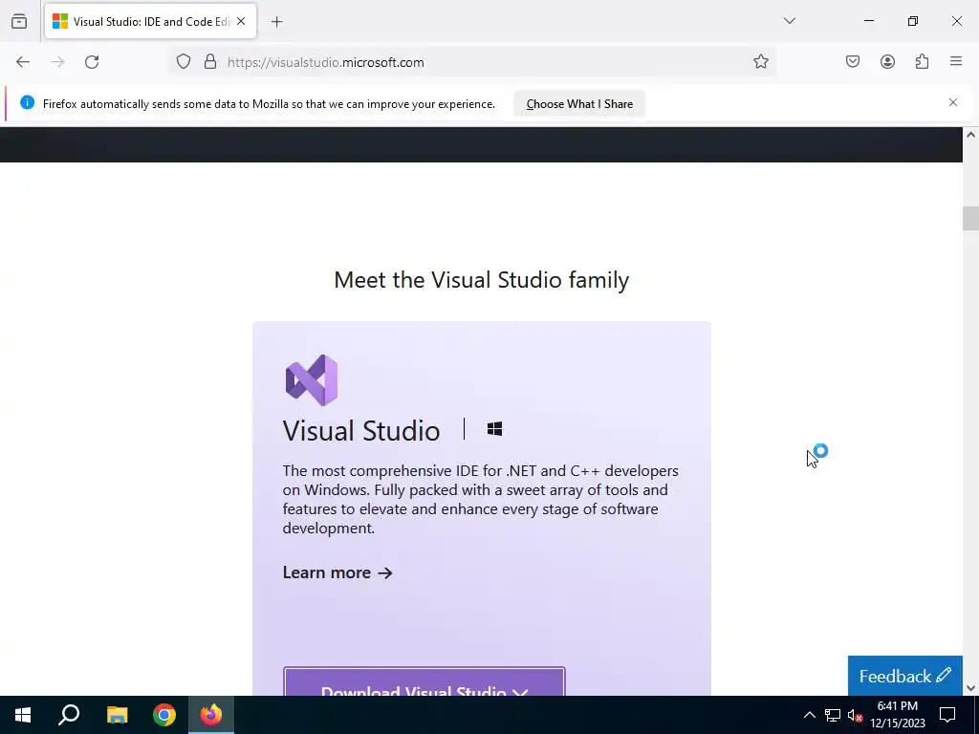Launch File Explorer from the taskbar
The width and height of the screenshot is (979, 734).
(117, 715)
